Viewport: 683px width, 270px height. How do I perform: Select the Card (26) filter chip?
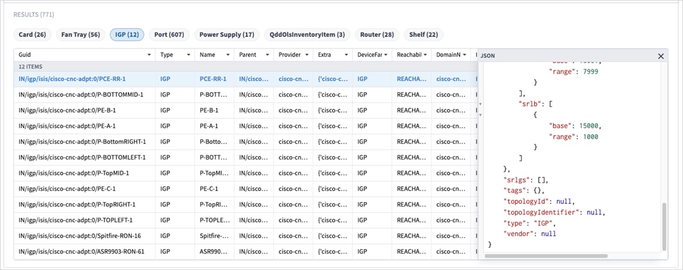(x=32, y=35)
